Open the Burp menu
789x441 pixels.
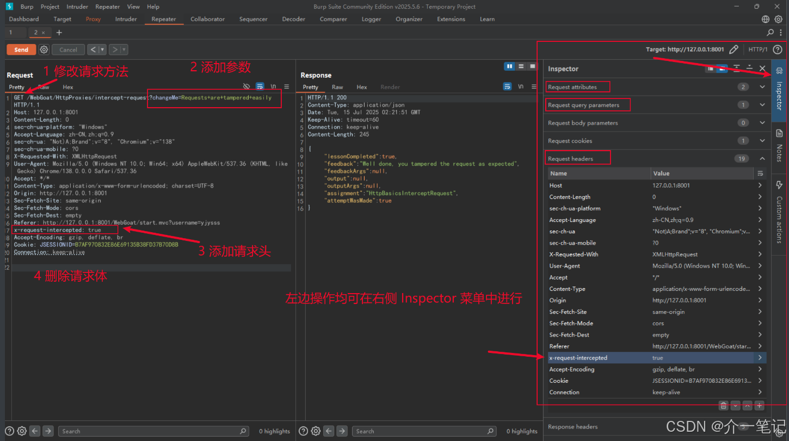[x=27, y=7]
